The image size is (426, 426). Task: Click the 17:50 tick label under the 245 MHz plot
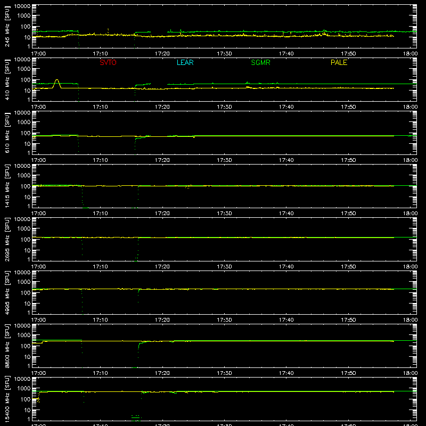pos(348,54)
